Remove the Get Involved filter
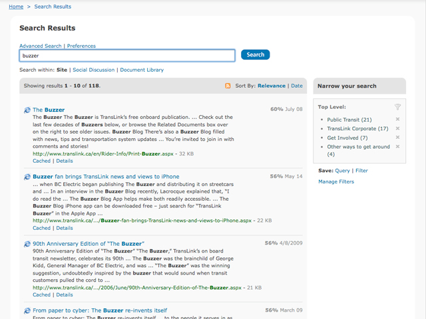426x319 pixels. (397, 138)
